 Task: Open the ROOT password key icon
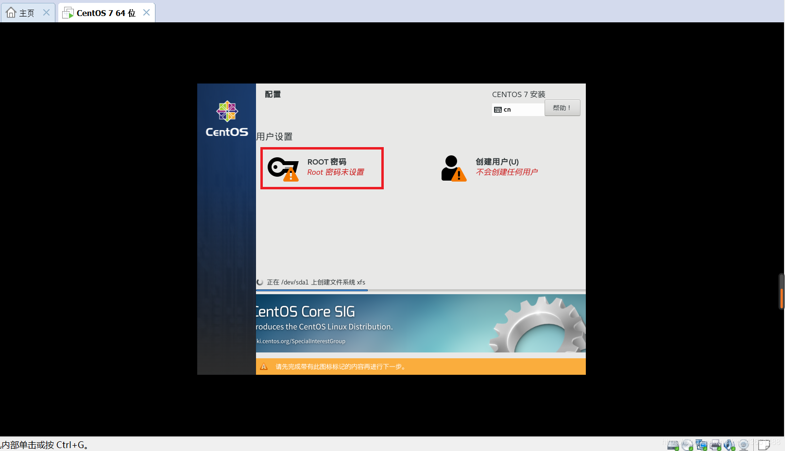(x=283, y=168)
